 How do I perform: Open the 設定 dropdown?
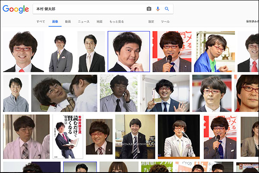pyautogui.click(x=151, y=21)
